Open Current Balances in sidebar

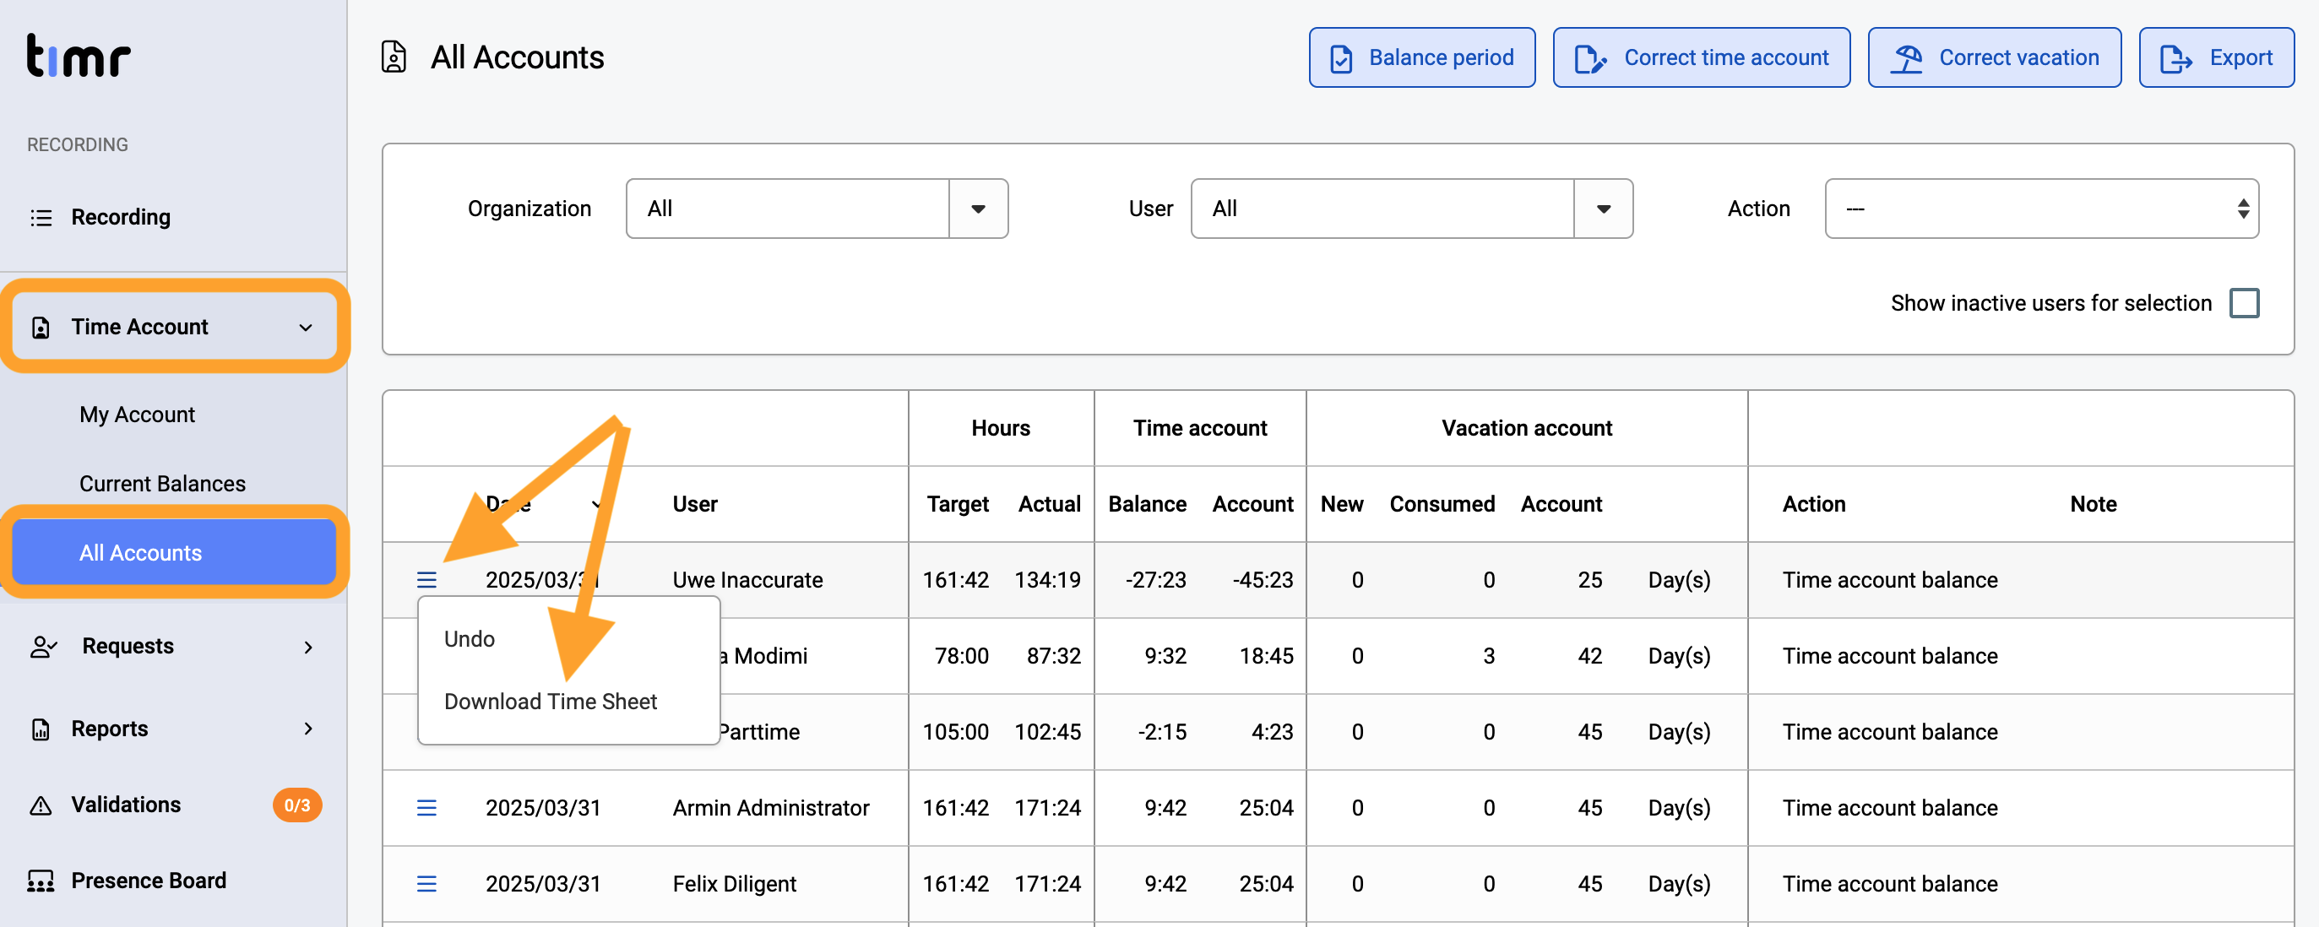[x=162, y=485]
